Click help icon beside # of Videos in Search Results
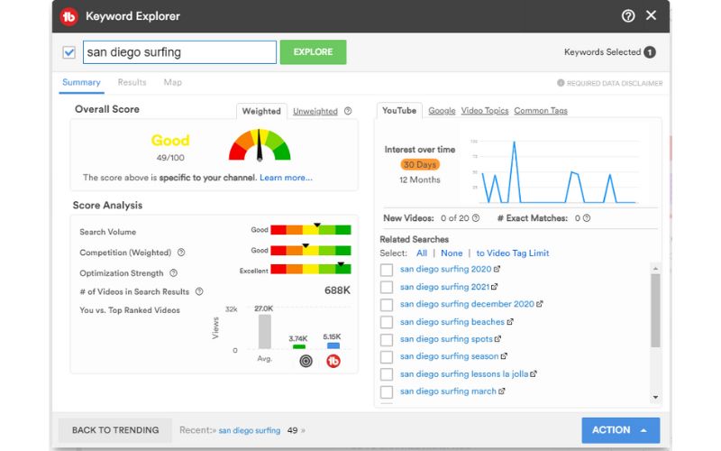 (199, 291)
